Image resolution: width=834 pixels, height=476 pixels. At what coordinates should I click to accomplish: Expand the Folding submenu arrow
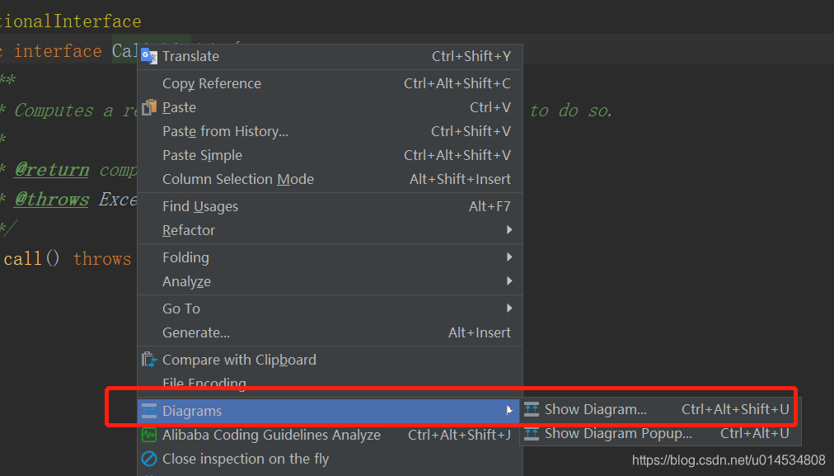pyautogui.click(x=509, y=257)
